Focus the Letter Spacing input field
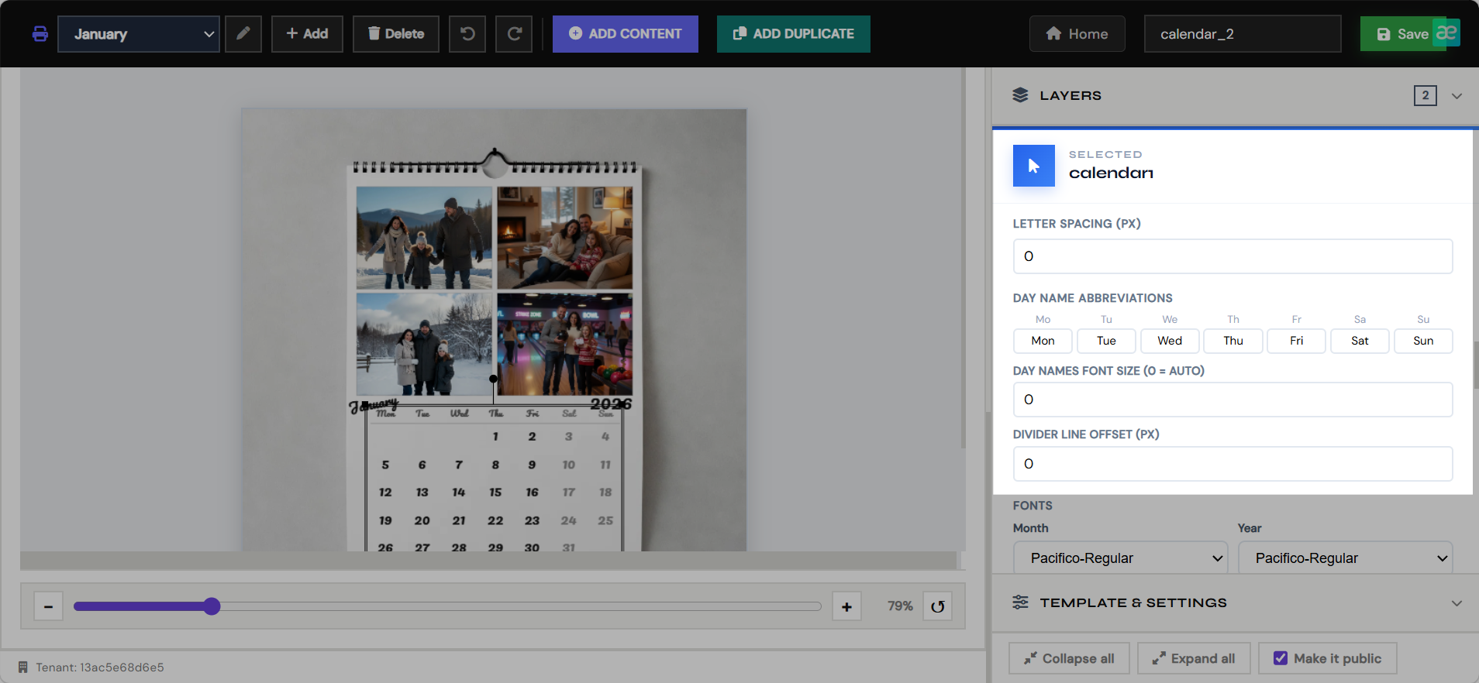This screenshot has height=683, width=1479. [x=1232, y=256]
